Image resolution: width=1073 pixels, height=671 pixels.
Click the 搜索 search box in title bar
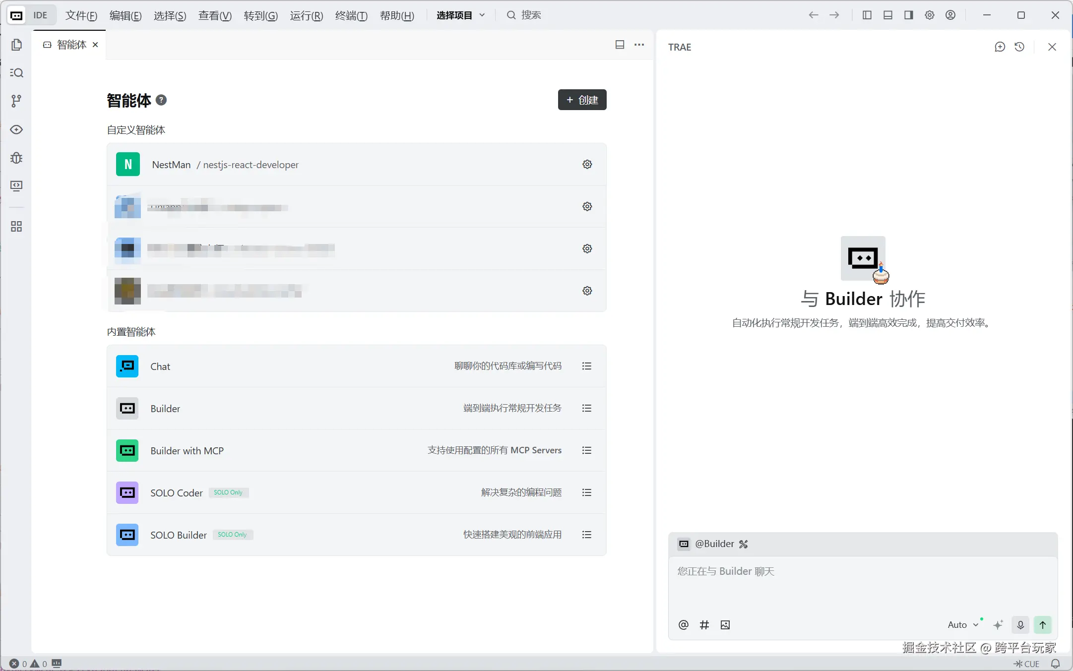pyautogui.click(x=524, y=15)
